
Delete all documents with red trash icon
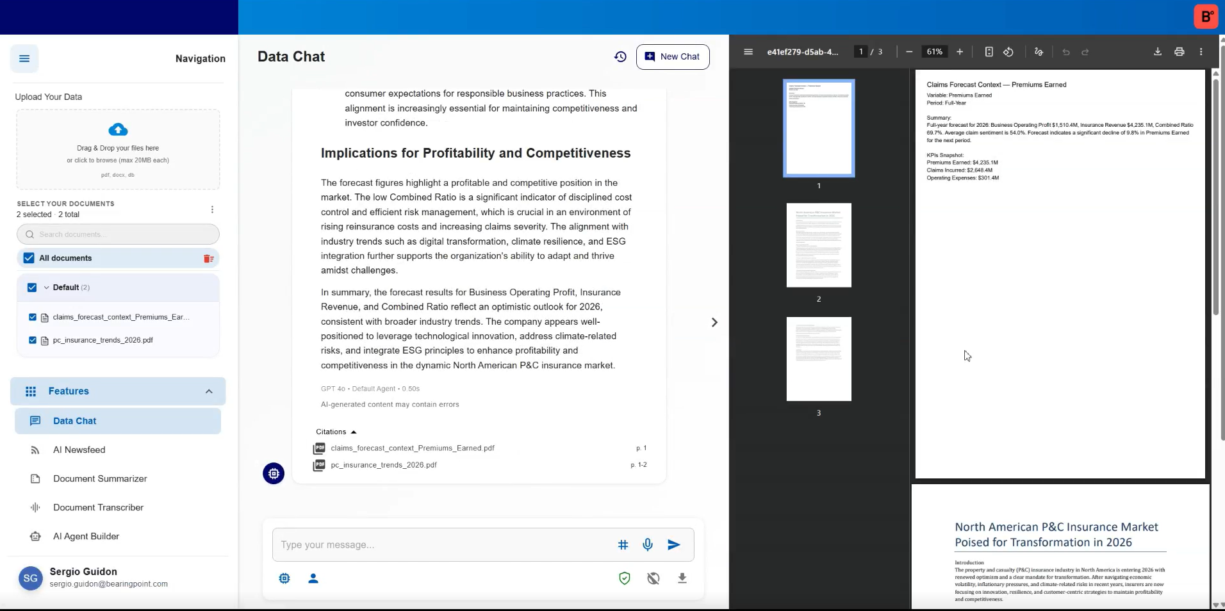tap(208, 258)
